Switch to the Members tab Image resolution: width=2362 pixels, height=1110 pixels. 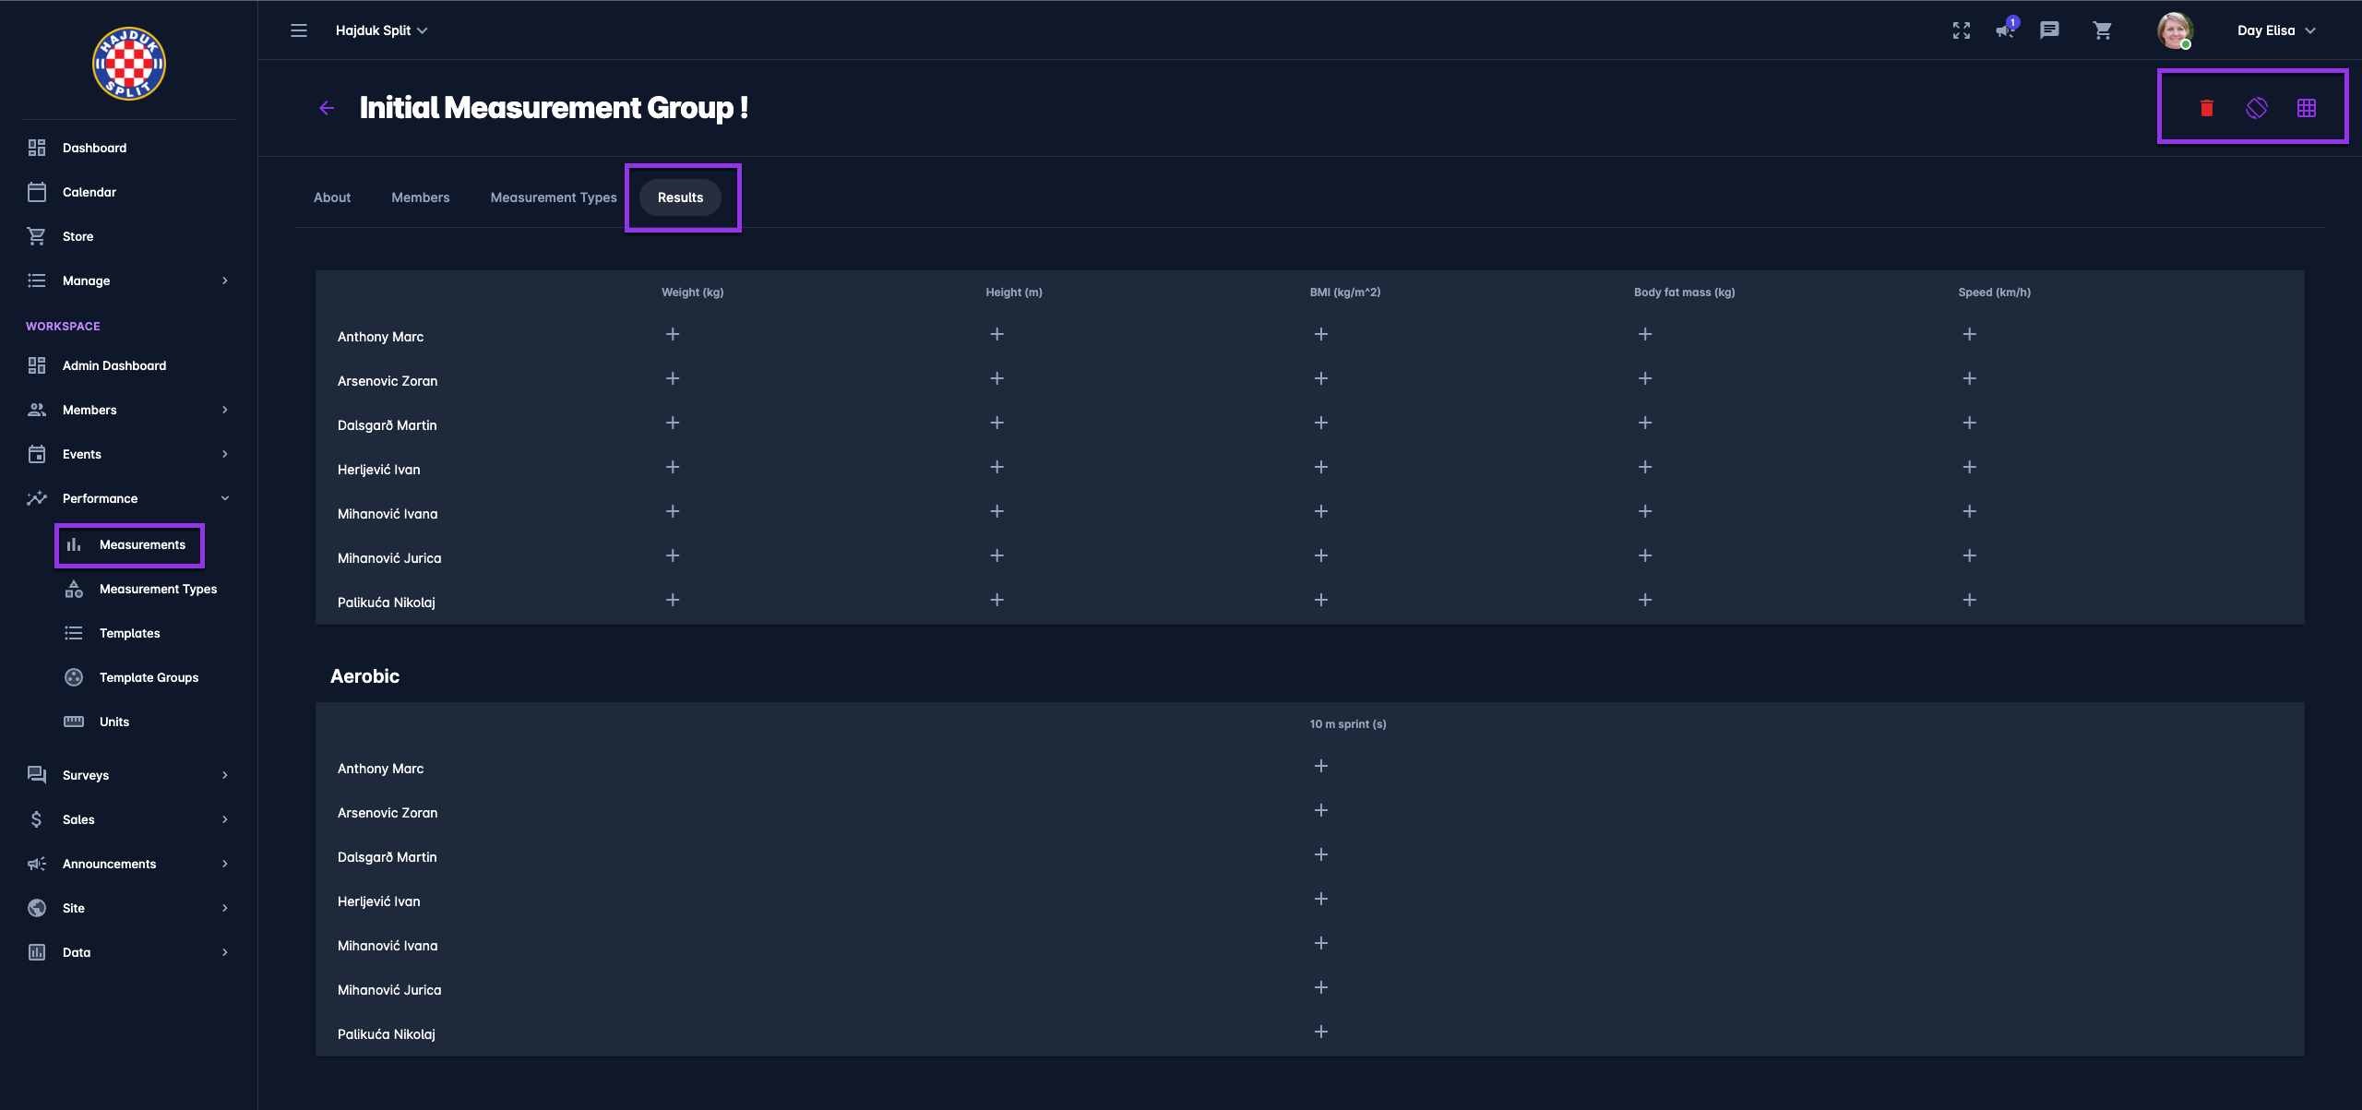420,197
